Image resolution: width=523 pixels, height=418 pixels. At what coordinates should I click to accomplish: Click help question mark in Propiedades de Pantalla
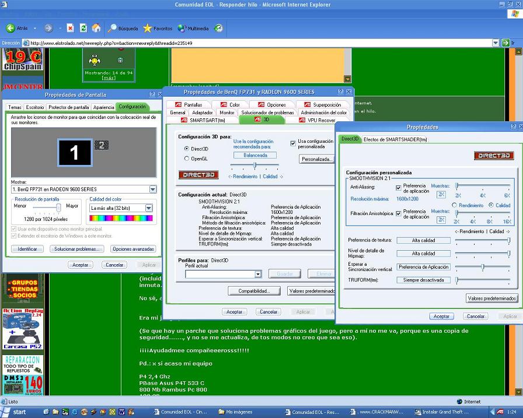(x=152, y=94)
